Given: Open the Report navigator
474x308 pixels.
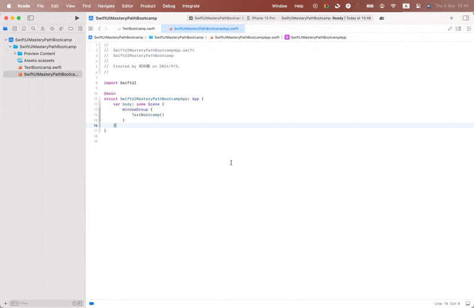Looking at the screenshot, I should tap(80, 28).
